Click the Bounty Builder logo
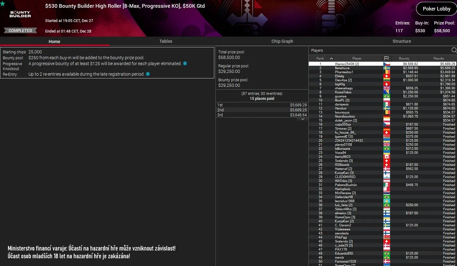457x266 pixels. pyautogui.click(x=20, y=14)
